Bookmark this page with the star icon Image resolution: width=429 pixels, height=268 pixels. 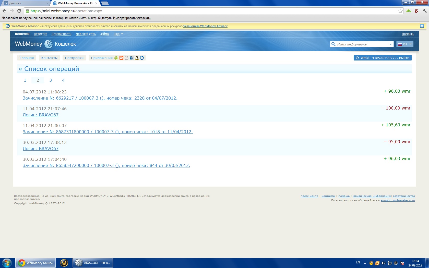(x=400, y=11)
